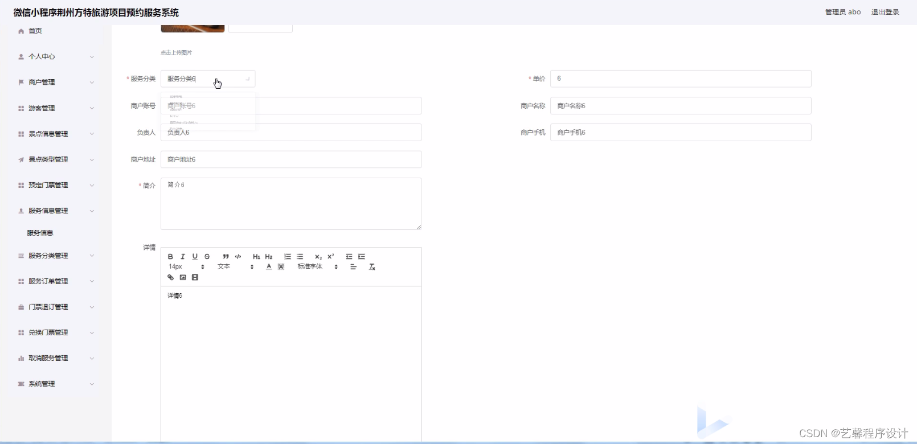
Task: Click the 首页 home icon
Action: (21, 31)
